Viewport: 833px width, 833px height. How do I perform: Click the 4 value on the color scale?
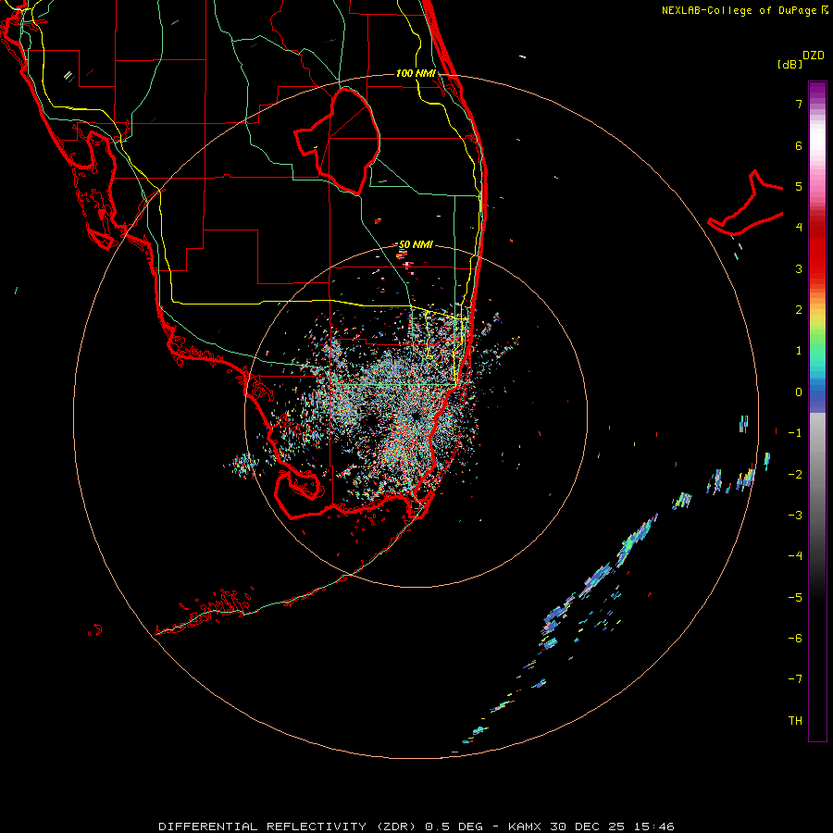[x=798, y=227]
